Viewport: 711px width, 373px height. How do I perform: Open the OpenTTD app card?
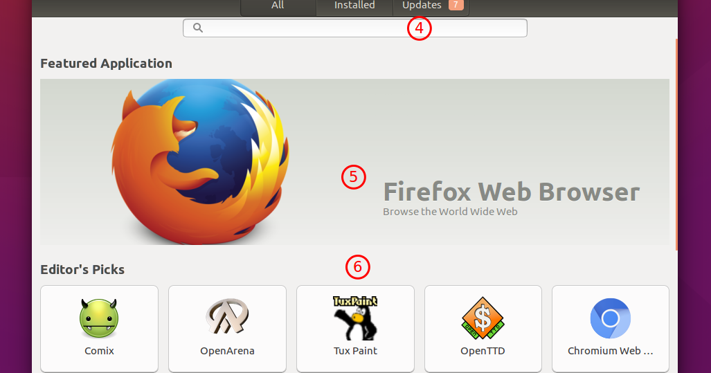(483, 329)
